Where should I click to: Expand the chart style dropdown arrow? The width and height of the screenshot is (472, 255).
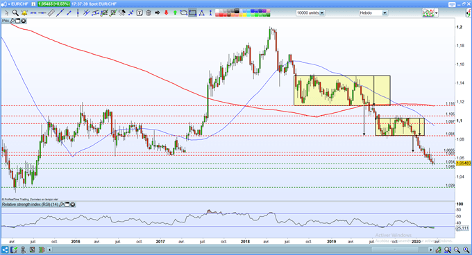coord(436,13)
